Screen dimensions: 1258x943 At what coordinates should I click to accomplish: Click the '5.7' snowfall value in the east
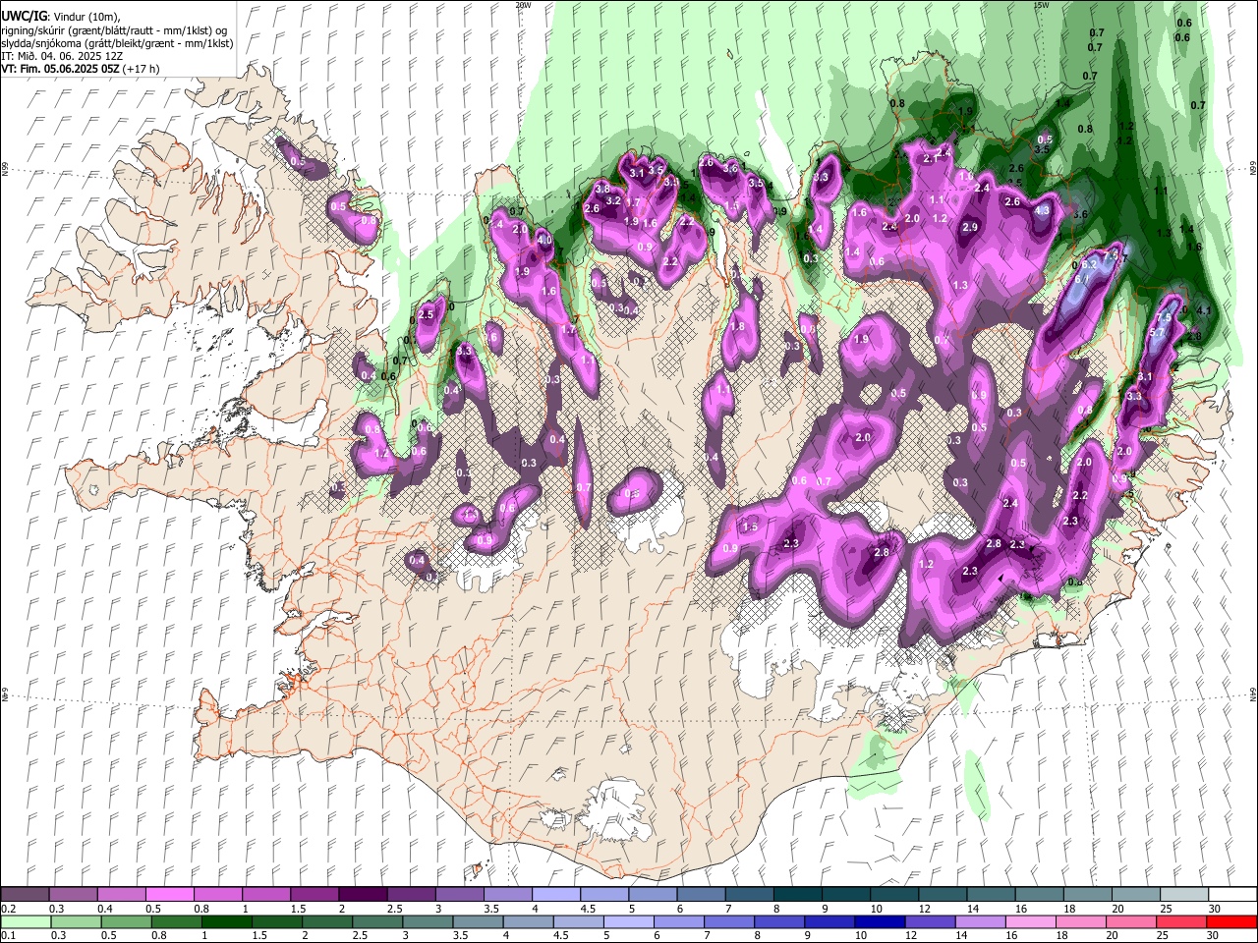[x=1157, y=332]
